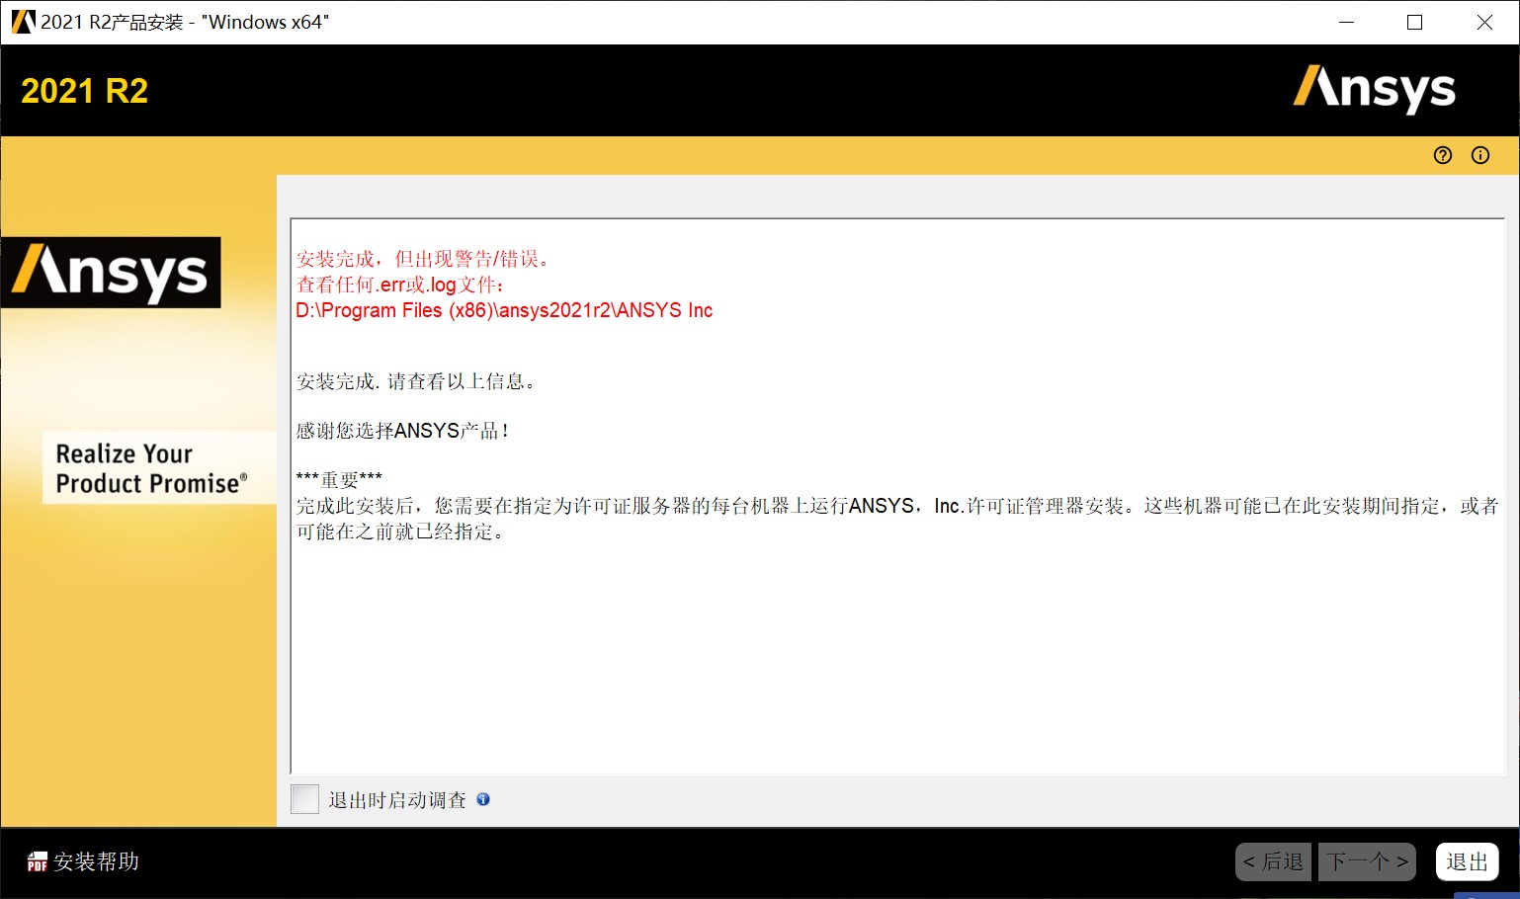Click the 退出时启动调查 label text

pos(397,800)
